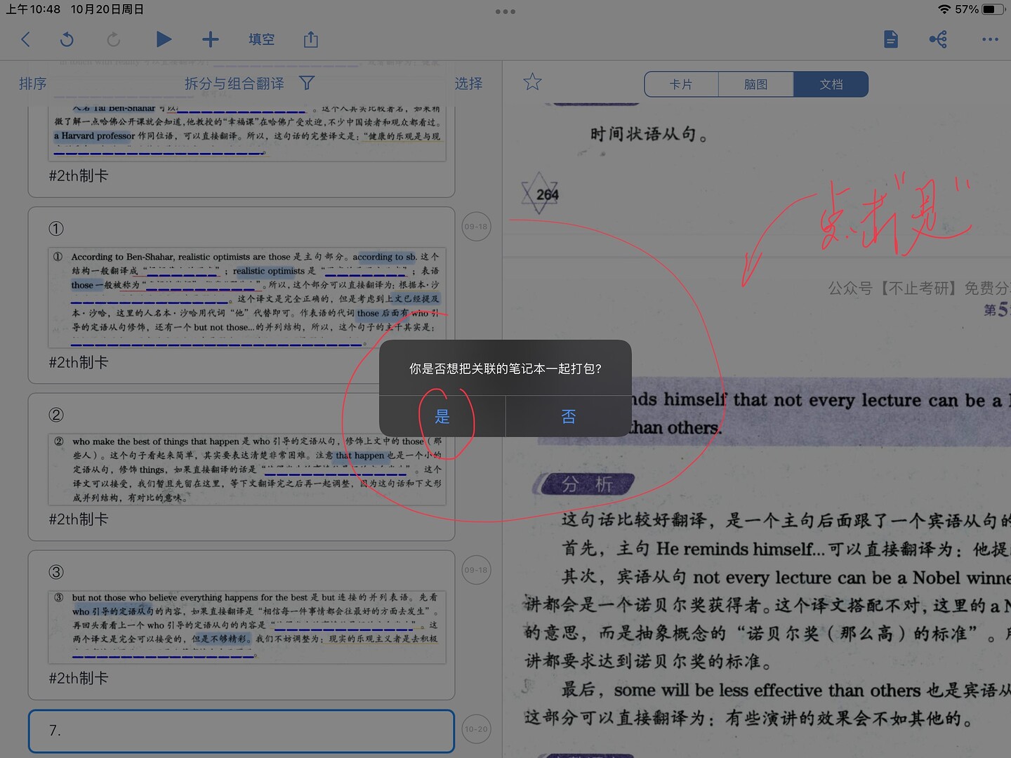The width and height of the screenshot is (1011, 758).
Task: Toggle the favorite star icon
Action: [533, 82]
